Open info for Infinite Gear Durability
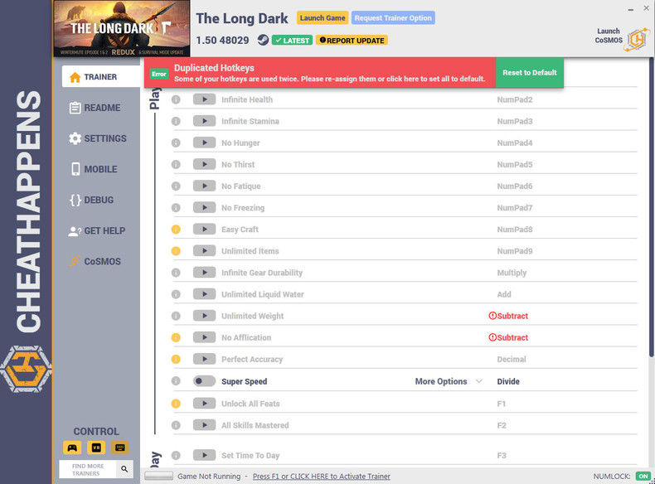The width and height of the screenshot is (655, 484). click(x=176, y=273)
